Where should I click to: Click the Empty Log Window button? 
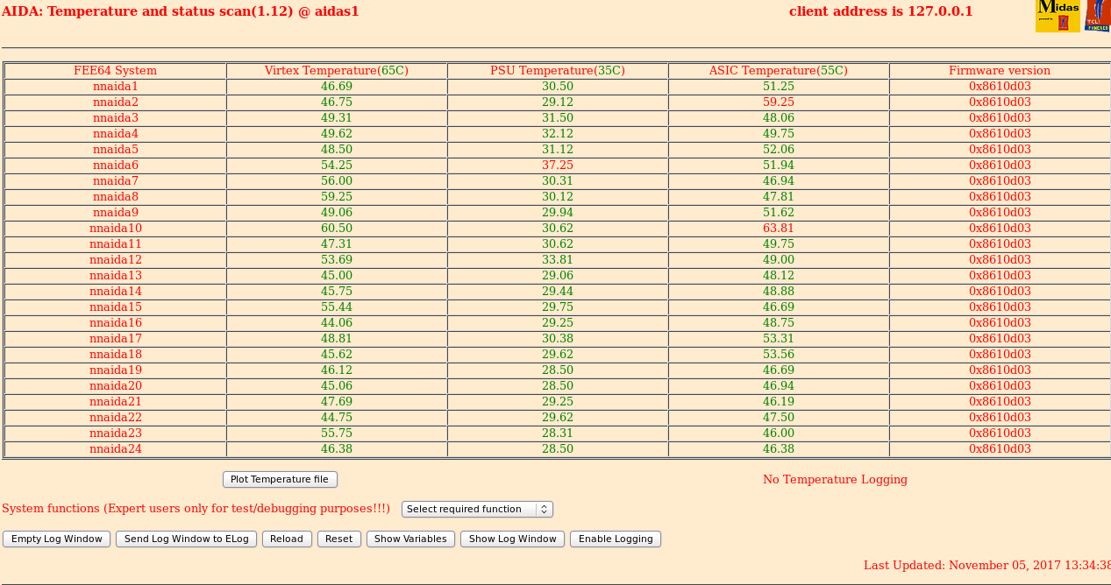coord(56,539)
